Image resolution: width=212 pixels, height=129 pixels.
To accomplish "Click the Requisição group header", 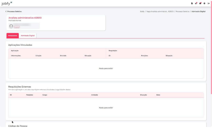I will coord(113,51).
